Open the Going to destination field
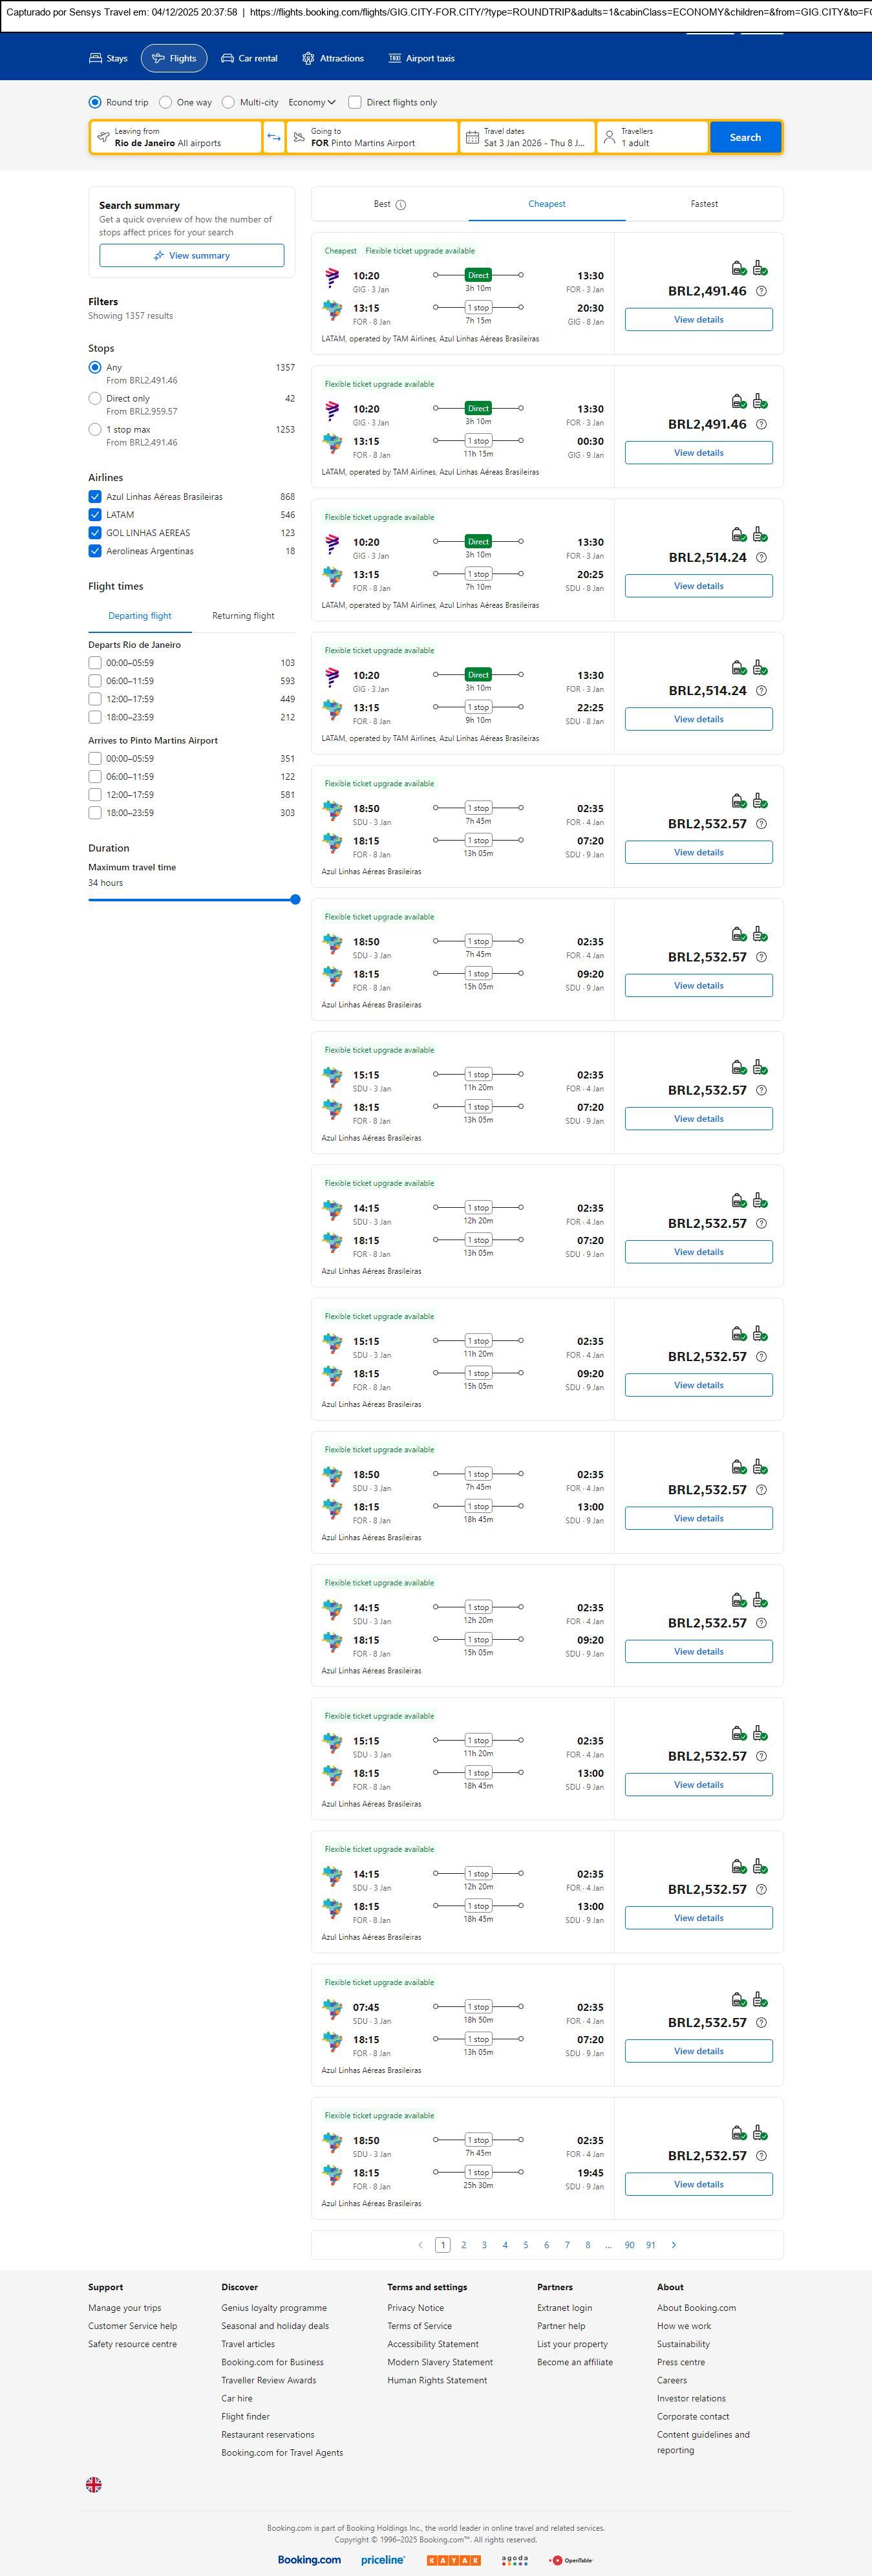872x2576 pixels. tap(372, 137)
